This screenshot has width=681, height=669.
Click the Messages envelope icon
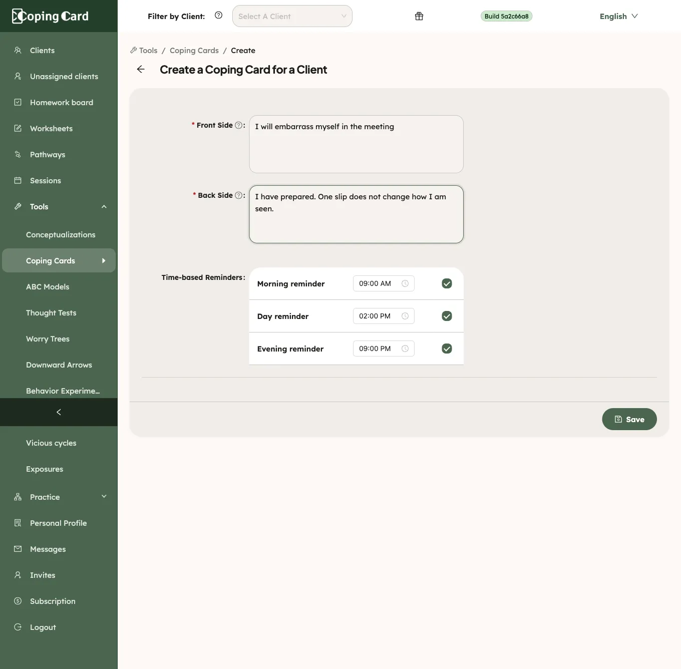click(x=18, y=549)
